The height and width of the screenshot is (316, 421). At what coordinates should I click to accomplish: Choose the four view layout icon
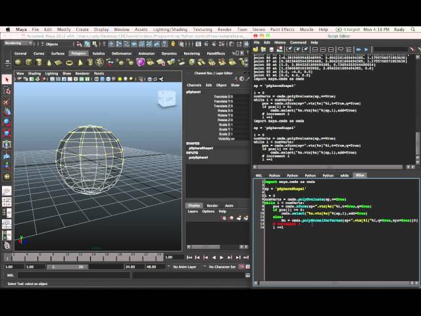pos(7,201)
